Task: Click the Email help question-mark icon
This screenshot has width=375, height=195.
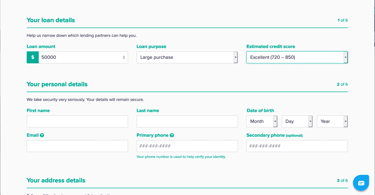Action: [x=42, y=135]
